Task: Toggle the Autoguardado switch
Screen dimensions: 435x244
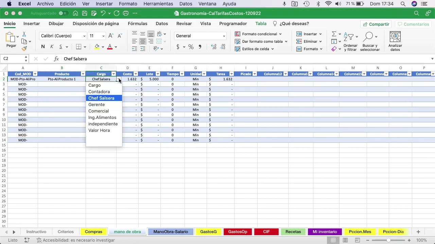Action: click(63, 13)
